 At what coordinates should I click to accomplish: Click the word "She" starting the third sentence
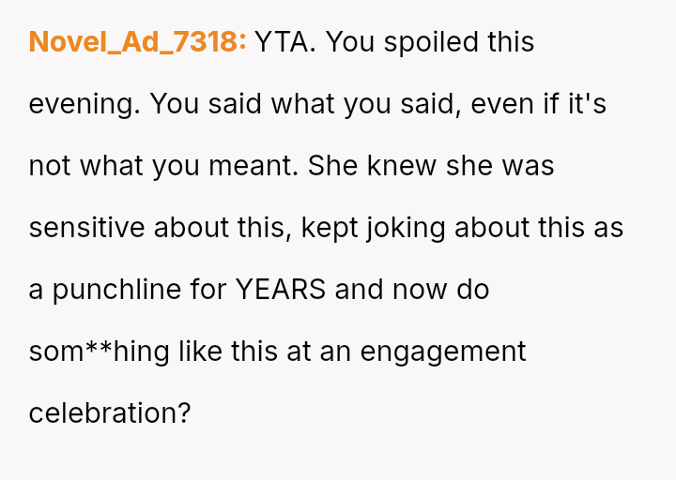[328, 165]
